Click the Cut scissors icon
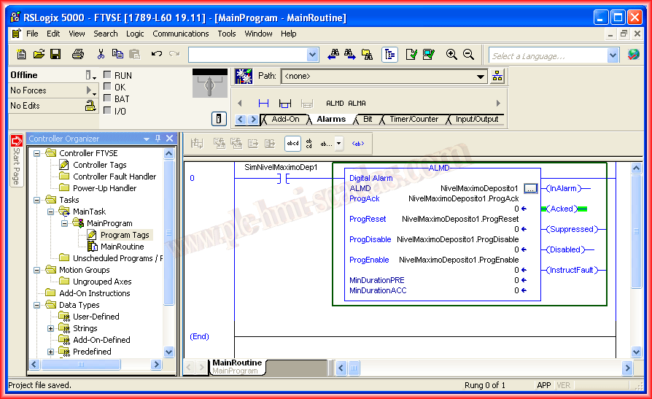652x399 pixels. click(x=101, y=54)
